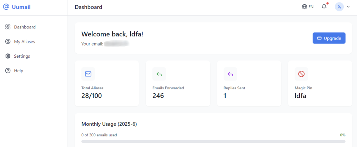
Task: Click the Uumail brand name link
Action: pyautogui.click(x=22, y=7)
